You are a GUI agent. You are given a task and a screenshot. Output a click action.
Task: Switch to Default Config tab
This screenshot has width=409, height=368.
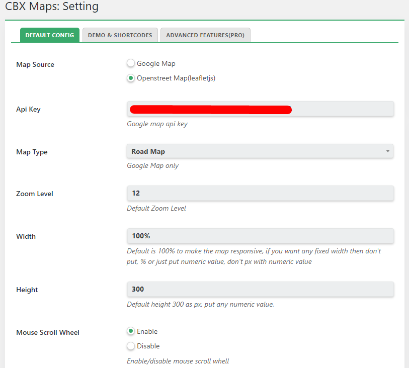pos(50,35)
